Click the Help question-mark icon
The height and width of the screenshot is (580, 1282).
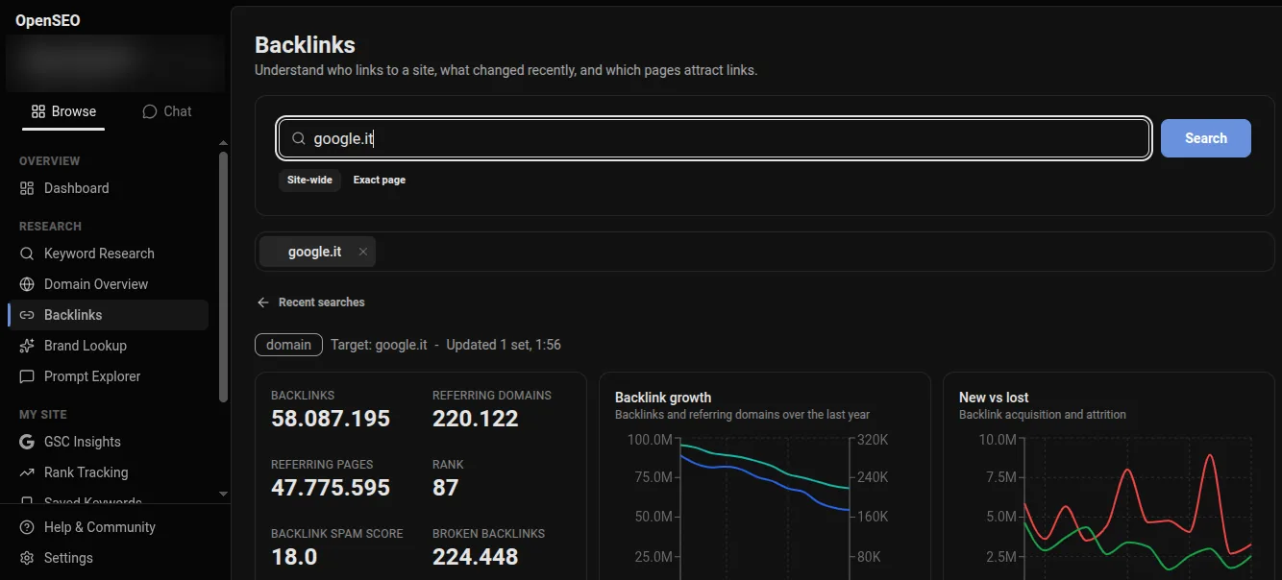[27, 527]
